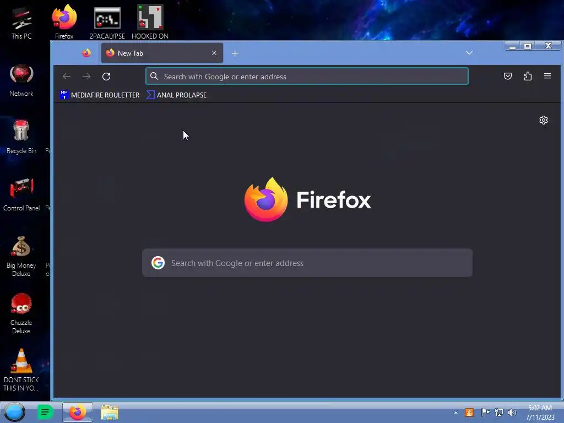
Task: Go back one page
Action: (x=67, y=76)
